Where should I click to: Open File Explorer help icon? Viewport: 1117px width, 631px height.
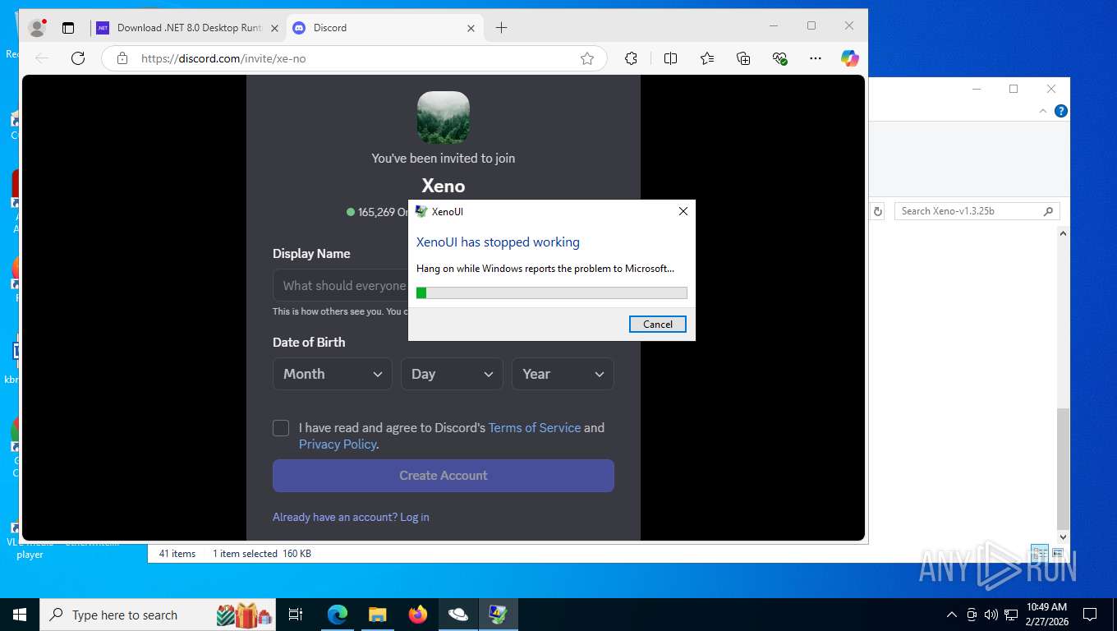point(1061,111)
